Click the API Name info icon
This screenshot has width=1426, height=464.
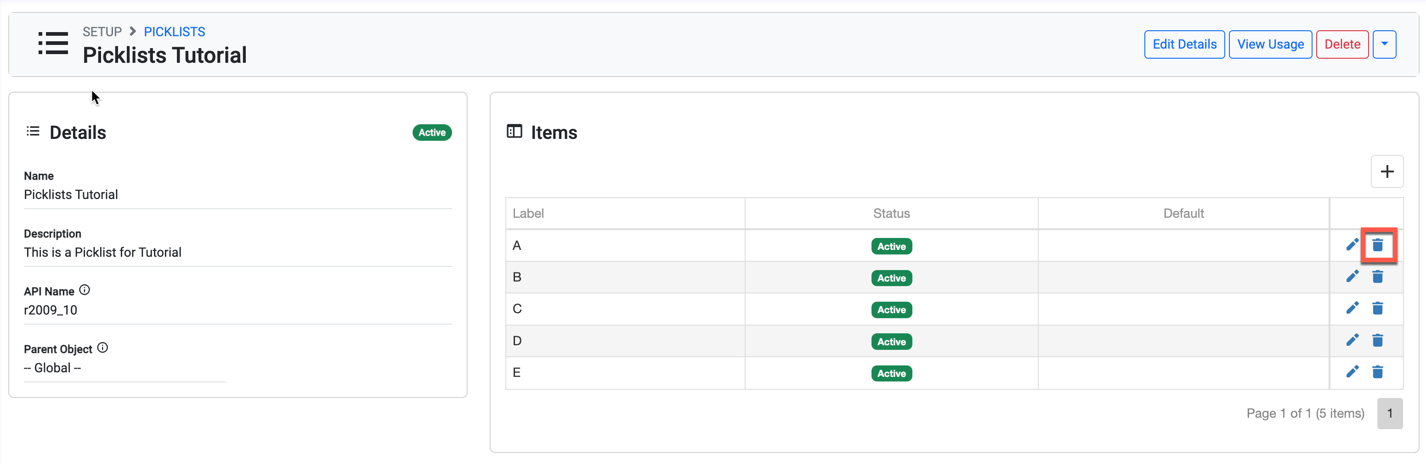coord(85,290)
